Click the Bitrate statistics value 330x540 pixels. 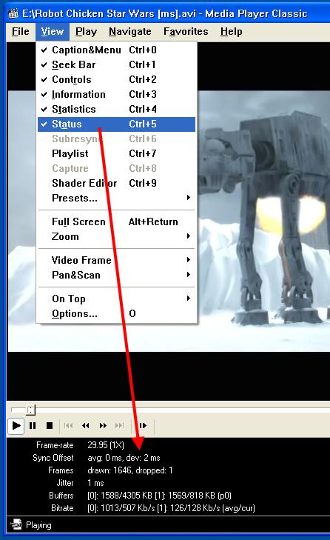pyautogui.click(x=172, y=508)
